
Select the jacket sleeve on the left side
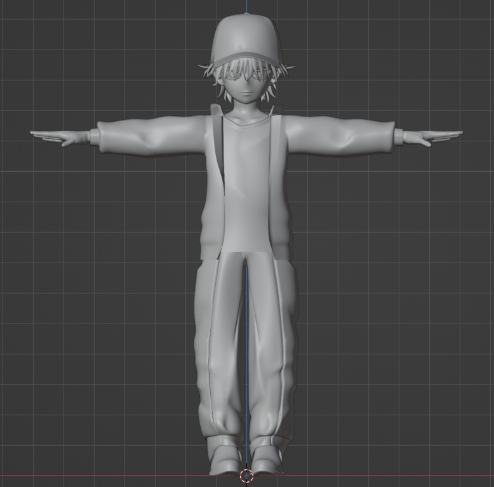152,136
